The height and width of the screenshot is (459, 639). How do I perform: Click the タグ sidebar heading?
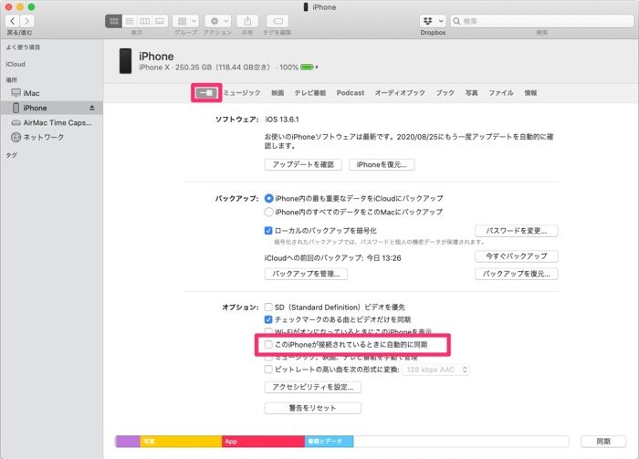pyautogui.click(x=11, y=155)
